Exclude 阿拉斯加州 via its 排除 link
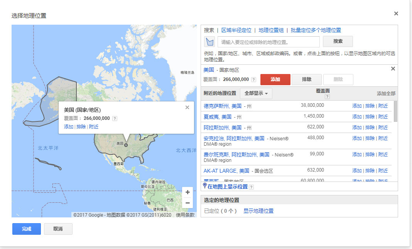The width and height of the screenshot is (412, 249). pyautogui.click(x=370, y=127)
